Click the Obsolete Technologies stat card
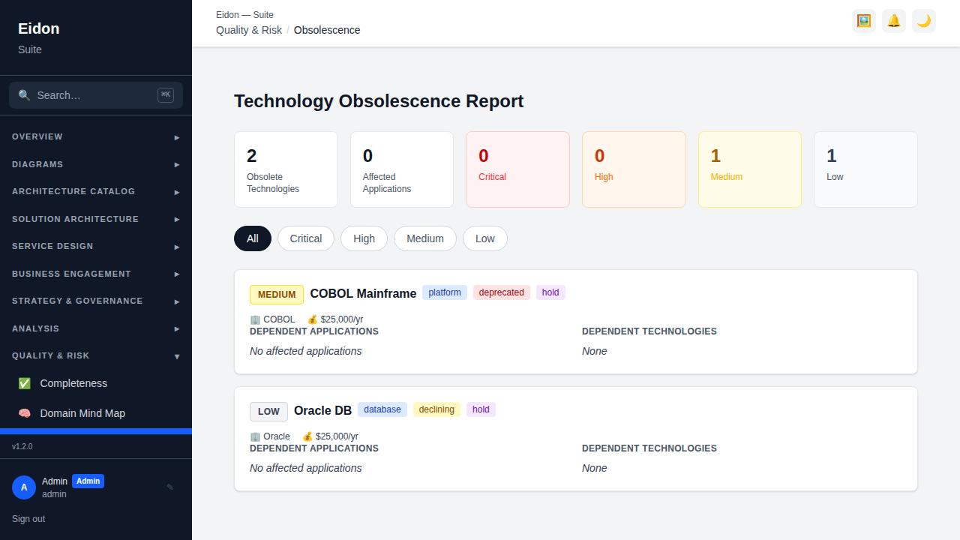 coord(286,169)
